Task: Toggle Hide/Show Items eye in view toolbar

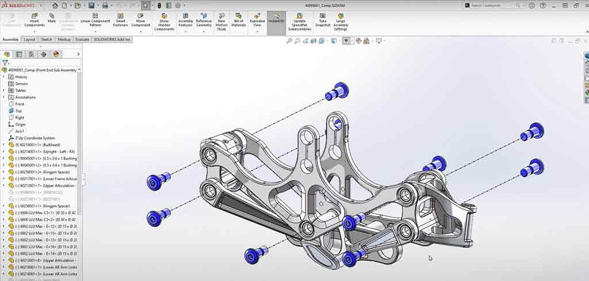Action: coord(346,41)
